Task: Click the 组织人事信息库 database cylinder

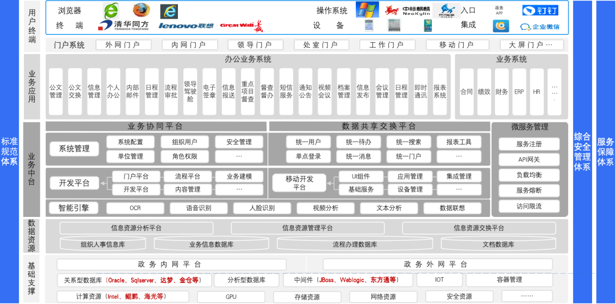Action: (x=103, y=244)
